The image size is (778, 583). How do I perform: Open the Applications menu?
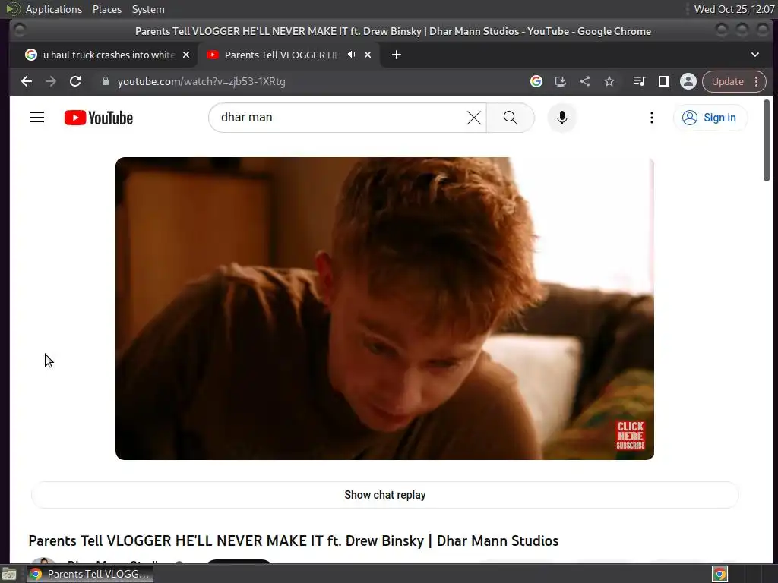pos(54,9)
